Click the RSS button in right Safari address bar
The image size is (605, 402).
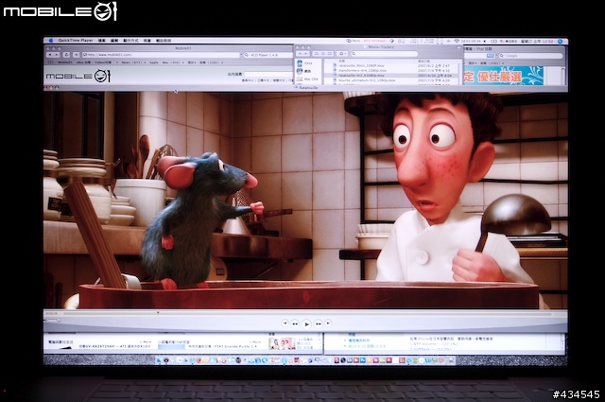[491, 56]
